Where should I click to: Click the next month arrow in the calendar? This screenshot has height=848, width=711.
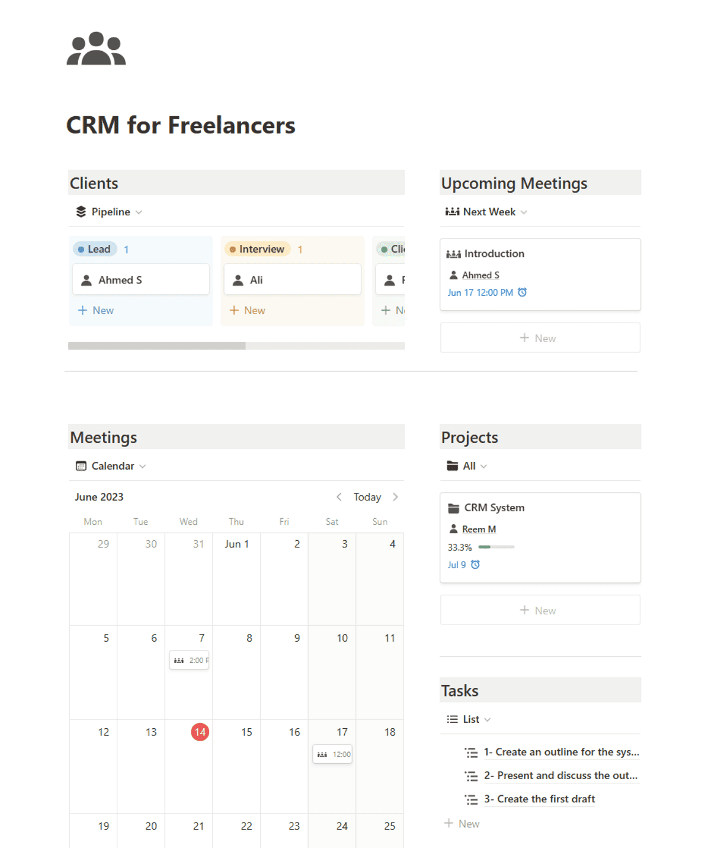(x=396, y=497)
